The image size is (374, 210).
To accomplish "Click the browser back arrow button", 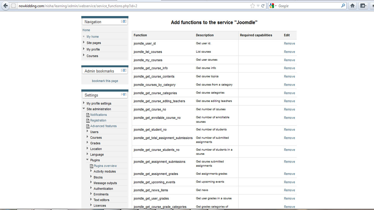I will click(5, 6).
